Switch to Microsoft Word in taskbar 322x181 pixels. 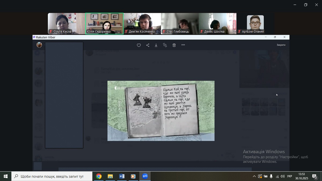point(122,176)
